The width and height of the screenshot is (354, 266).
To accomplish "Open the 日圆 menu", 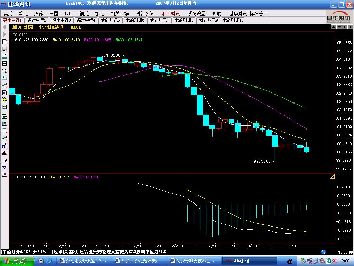I will [54, 14].
